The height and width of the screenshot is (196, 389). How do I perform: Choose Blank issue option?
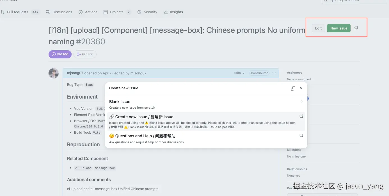[x=206, y=104]
